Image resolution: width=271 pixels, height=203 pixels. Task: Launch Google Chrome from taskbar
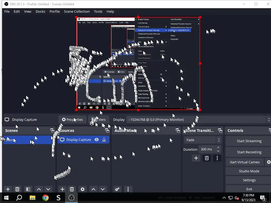coord(46,198)
